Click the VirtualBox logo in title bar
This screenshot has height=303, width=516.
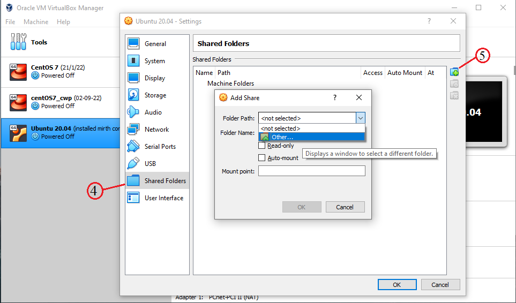tap(9, 7)
